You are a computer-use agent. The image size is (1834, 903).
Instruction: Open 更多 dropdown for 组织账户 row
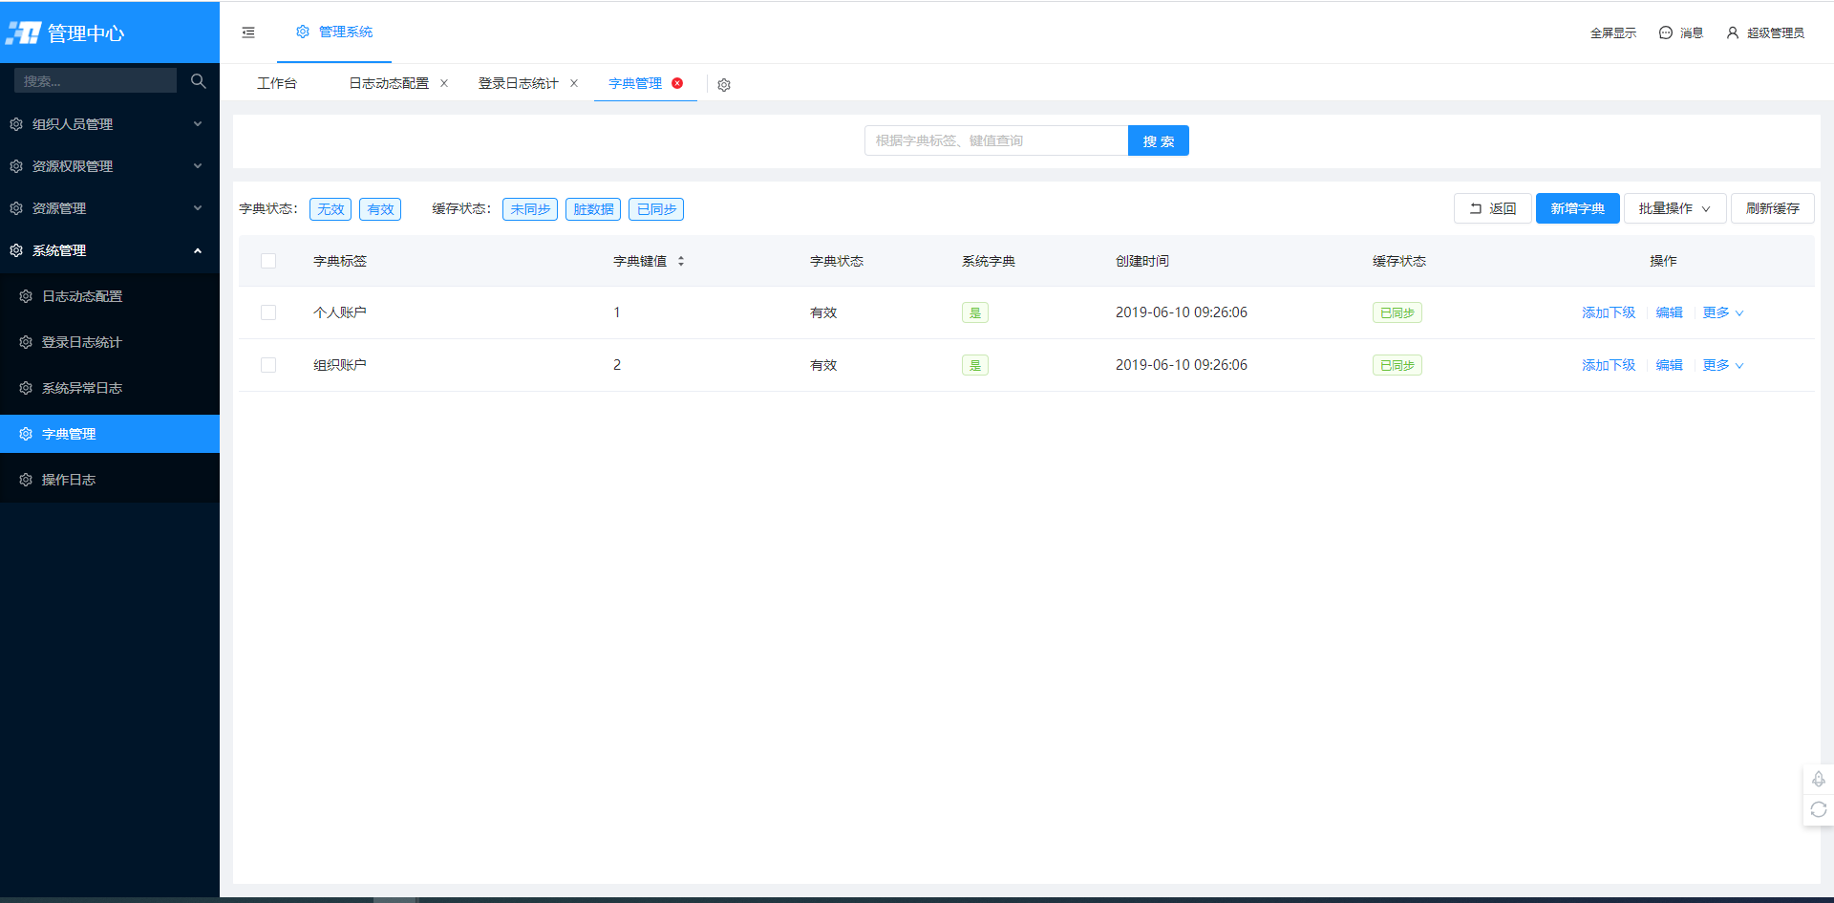point(1722,365)
